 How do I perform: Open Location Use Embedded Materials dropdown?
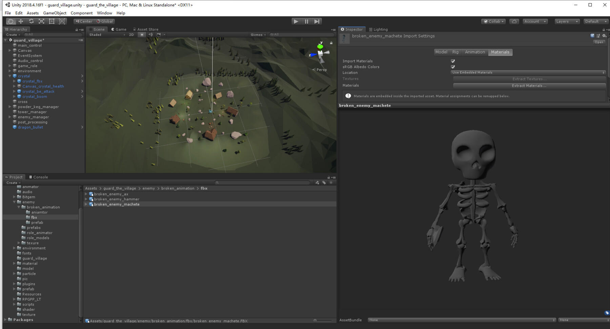(x=528, y=72)
